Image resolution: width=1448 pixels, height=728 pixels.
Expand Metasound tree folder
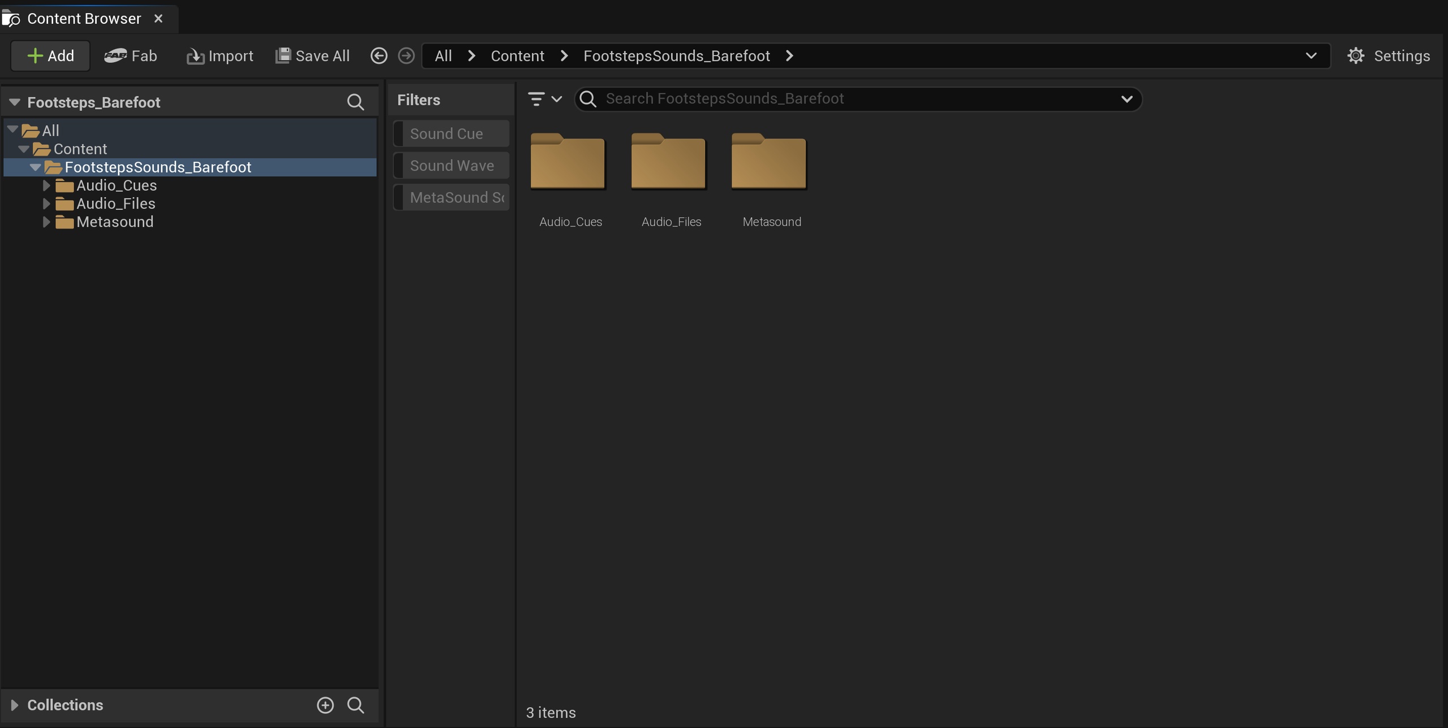[46, 222]
